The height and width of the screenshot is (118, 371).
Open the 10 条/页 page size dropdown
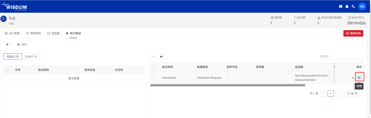(353, 94)
